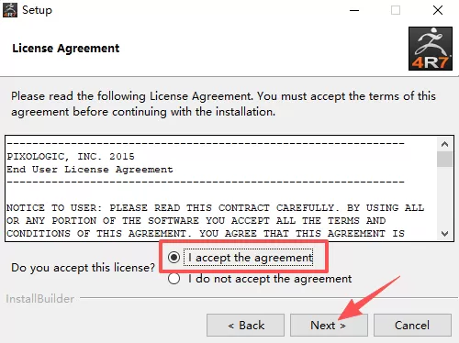Image resolution: width=459 pixels, height=343 pixels.
Task: Click the 'Setup' title text
Action: [x=37, y=10]
